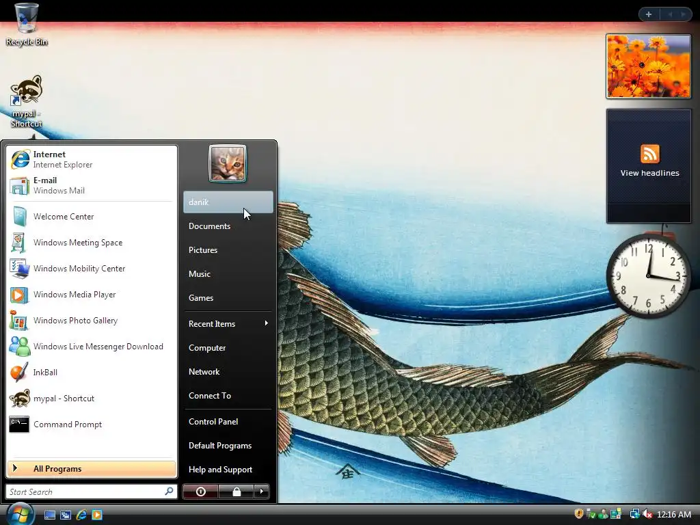Open Windows Live Messenger Download
The image size is (700, 525).
92,347
